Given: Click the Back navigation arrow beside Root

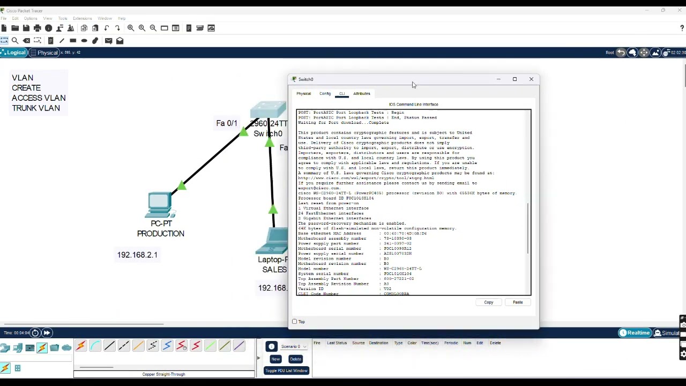Looking at the screenshot, I should point(621,53).
